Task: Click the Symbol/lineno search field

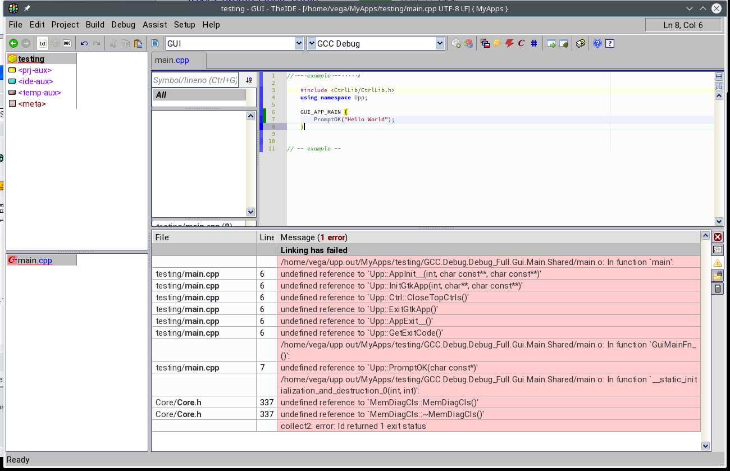Action: (195, 80)
